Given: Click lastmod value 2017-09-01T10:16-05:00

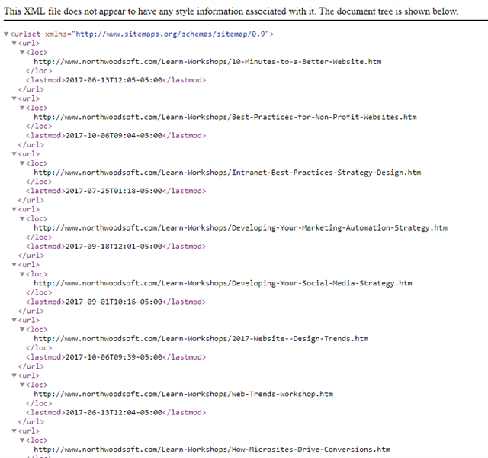Looking at the screenshot, I should (x=114, y=302).
